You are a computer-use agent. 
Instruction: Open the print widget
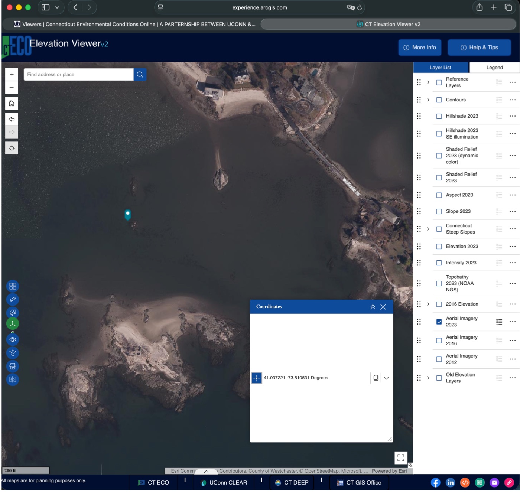[x=13, y=366]
